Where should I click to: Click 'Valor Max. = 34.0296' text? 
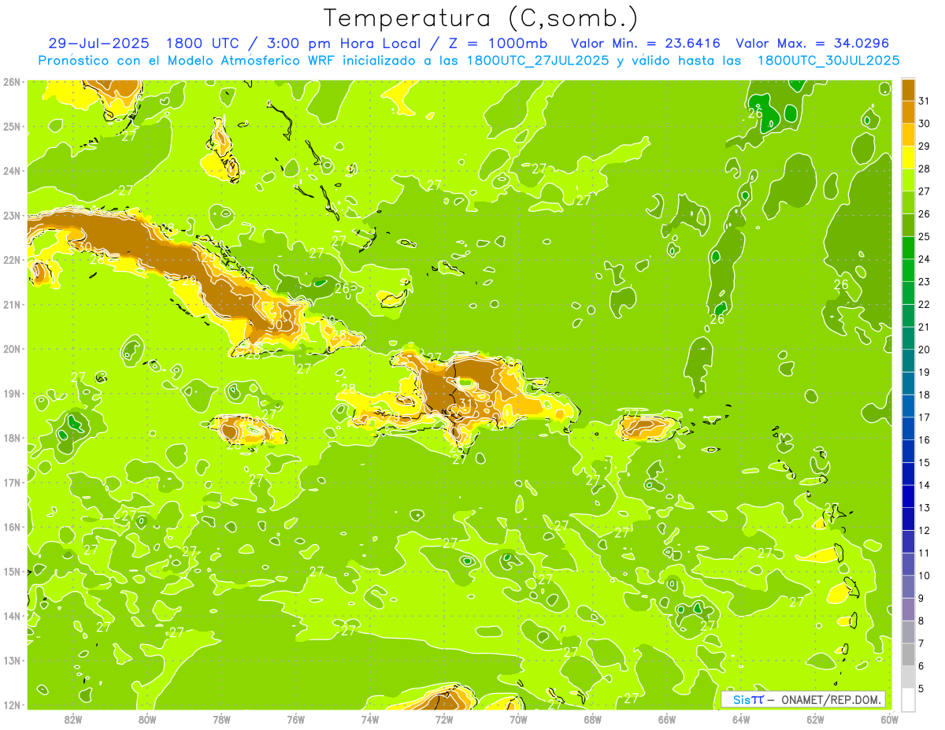pyautogui.click(x=812, y=43)
